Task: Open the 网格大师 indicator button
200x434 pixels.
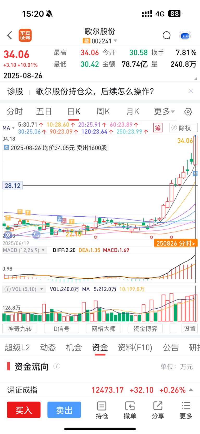Action: [x=103, y=328]
